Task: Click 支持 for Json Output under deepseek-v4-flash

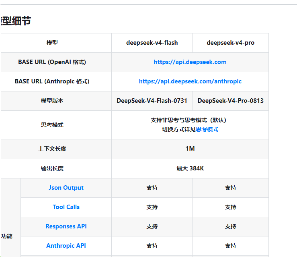Action: coord(152,188)
